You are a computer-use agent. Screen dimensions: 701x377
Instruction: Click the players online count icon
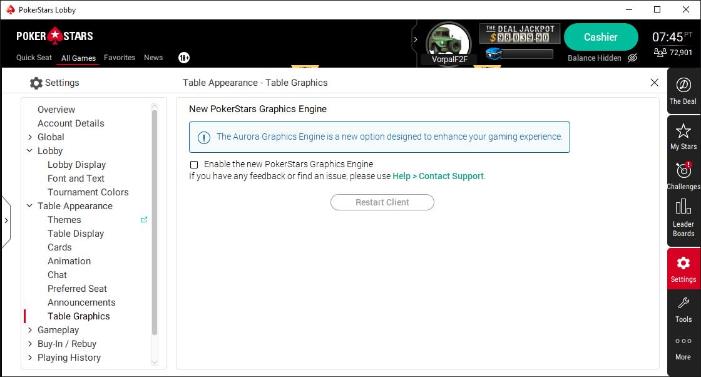click(x=660, y=53)
